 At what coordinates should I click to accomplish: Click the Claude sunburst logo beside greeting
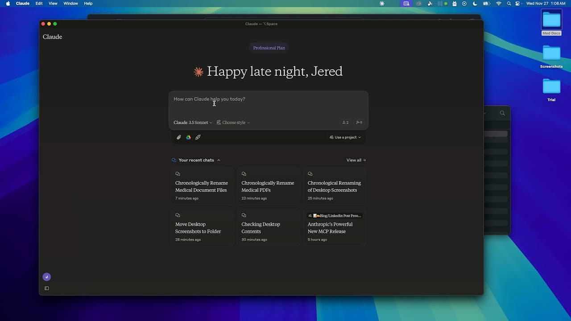(199, 72)
